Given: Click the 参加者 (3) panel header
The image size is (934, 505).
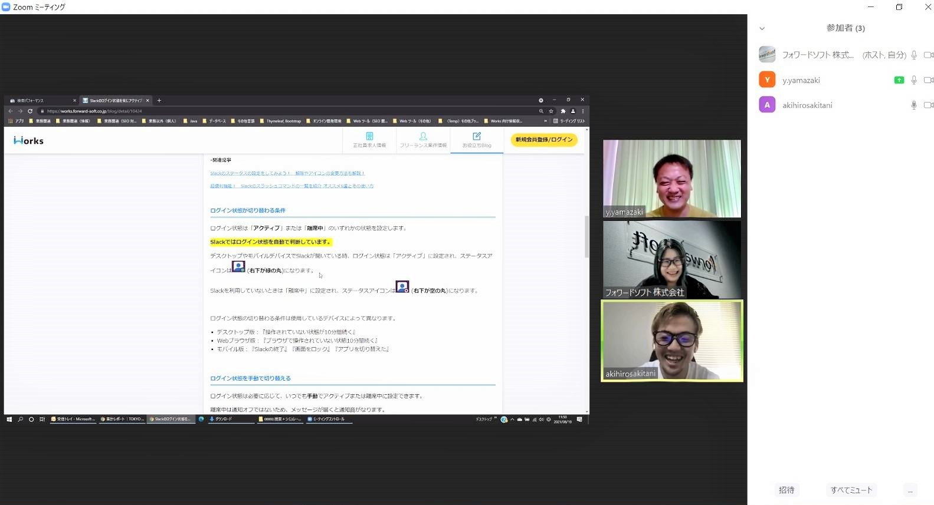Looking at the screenshot, I should click(845, 28).
